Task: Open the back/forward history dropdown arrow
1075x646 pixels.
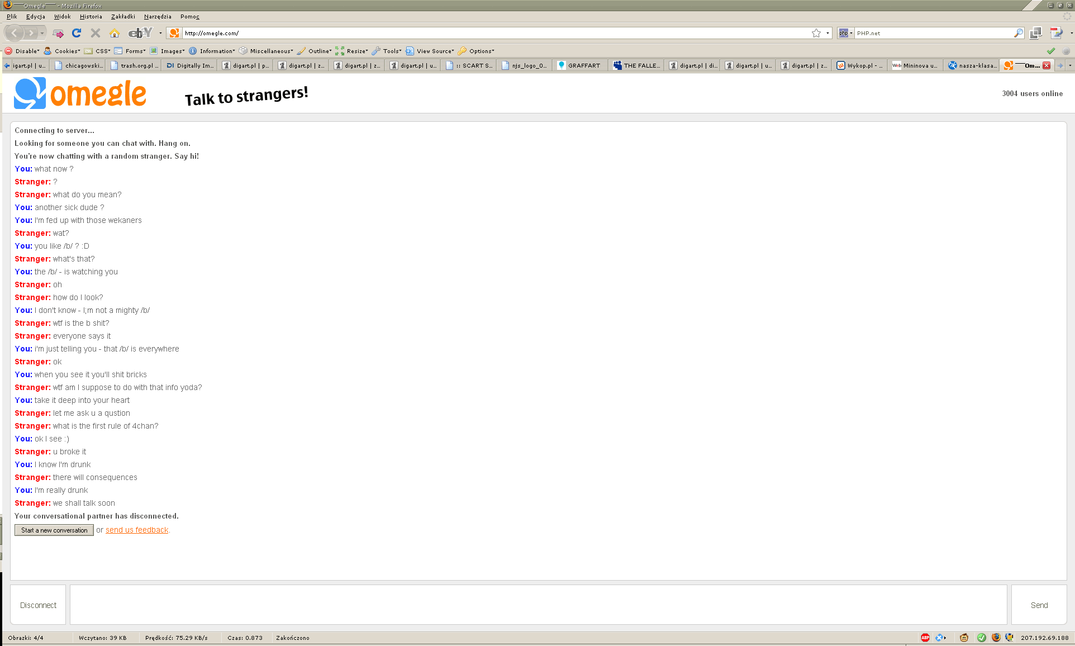Action: (x=42, y=33)
